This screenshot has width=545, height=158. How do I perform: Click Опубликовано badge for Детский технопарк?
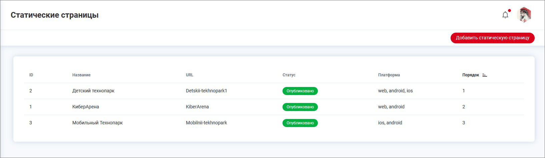tap(300, 91)
